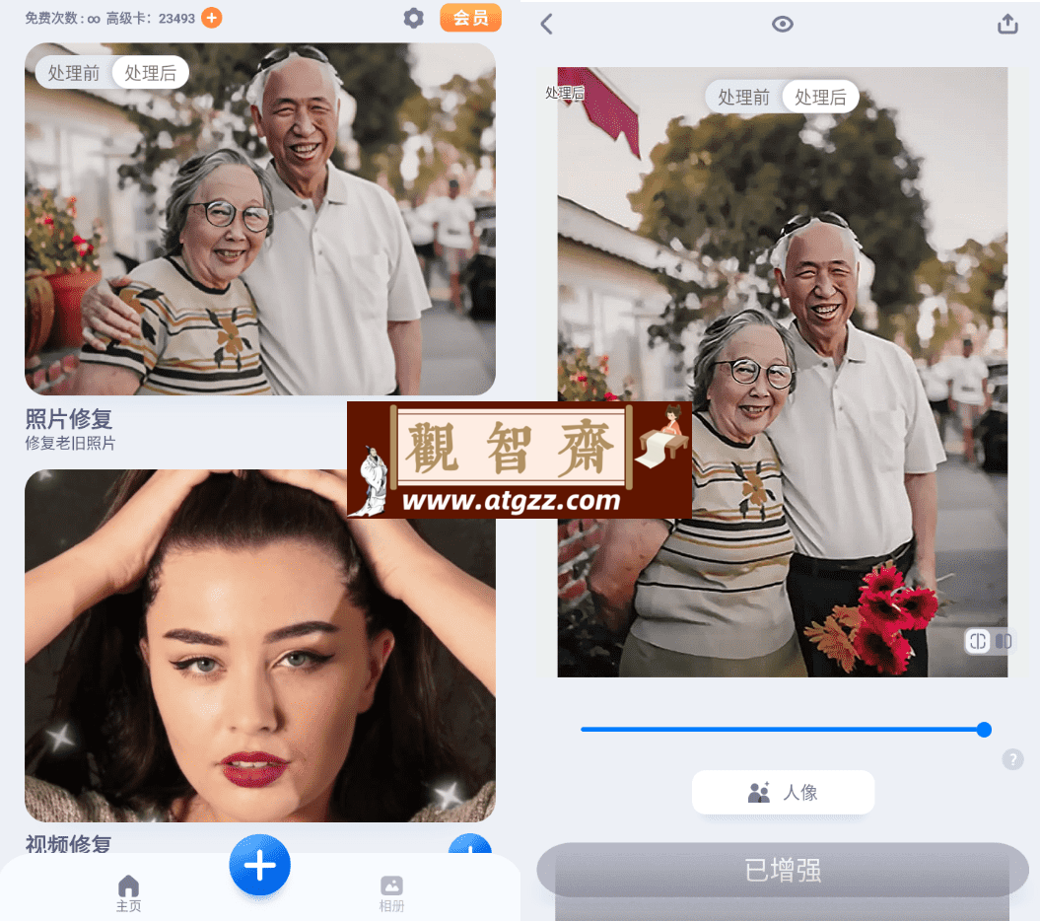The height and width of the screenshot is (921, 1040).
Task: Open settings via the gear icon
Action: point(413,18)
